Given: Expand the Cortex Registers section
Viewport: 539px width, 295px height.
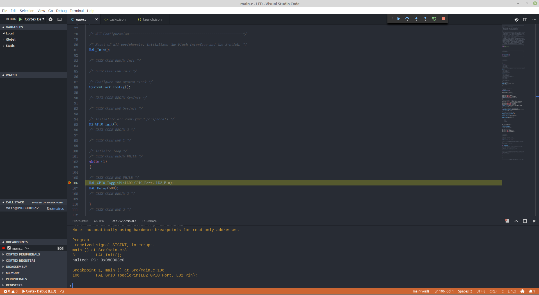Looking at the screenshot, I should [x=20, y=261].
